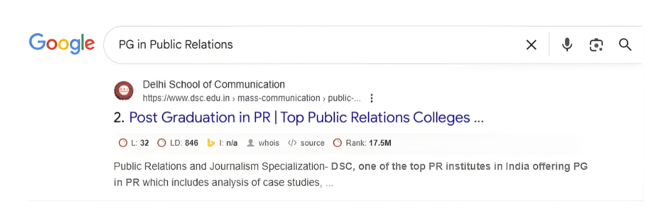The image size is (672, 224).
Task: Open the whois lookup link
Action: (268, 143)
